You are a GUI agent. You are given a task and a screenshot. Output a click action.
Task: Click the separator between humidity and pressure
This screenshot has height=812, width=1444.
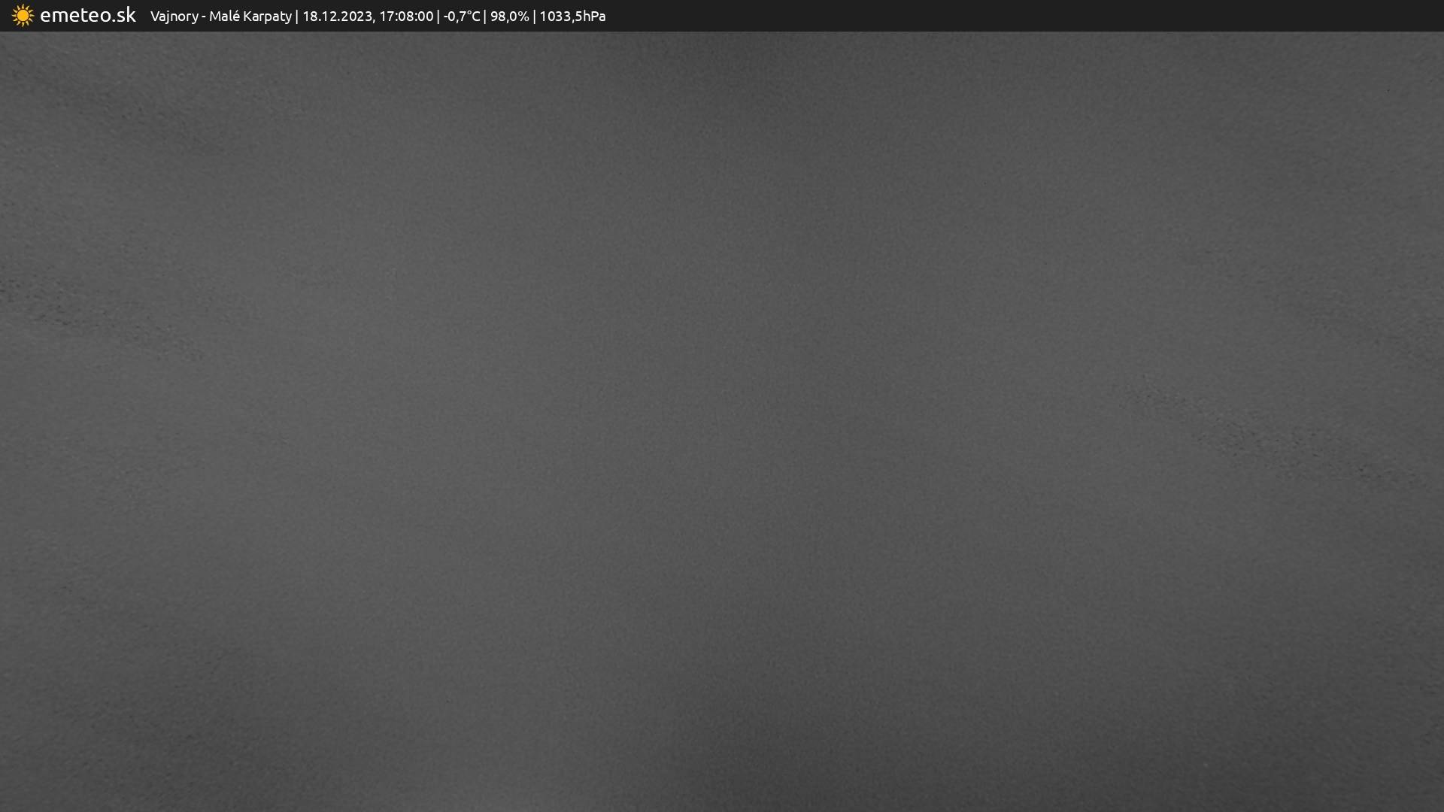pos(534,17)
